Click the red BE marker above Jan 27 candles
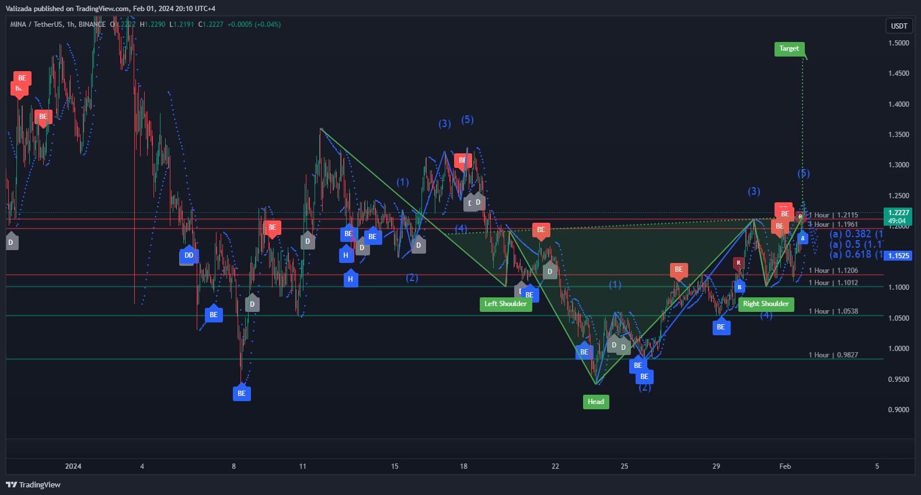The image size is (921, 495). (x=678, y=270)
